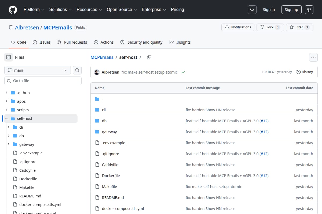
Task: Open commit hash 19a1037
Action: point(268,72)
